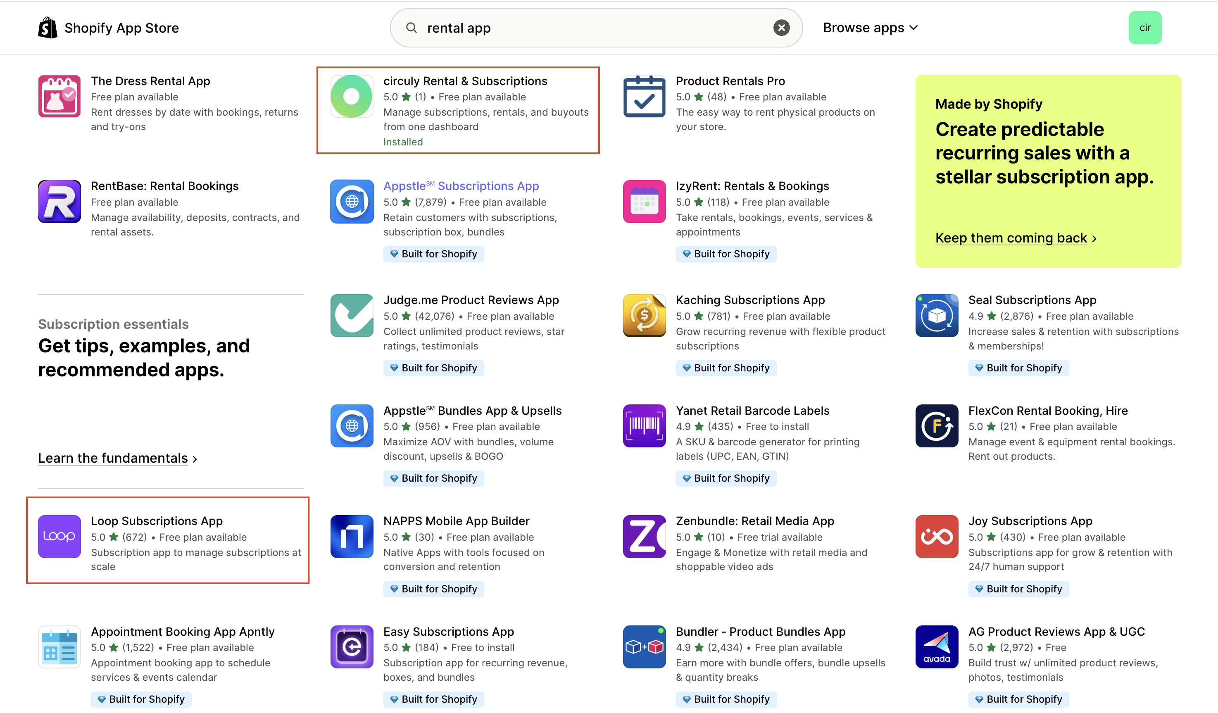Viewport: 1218px width, 713px height.
Task: Open NAPPS Mobile App Builder title
Action: pos(456,520)
